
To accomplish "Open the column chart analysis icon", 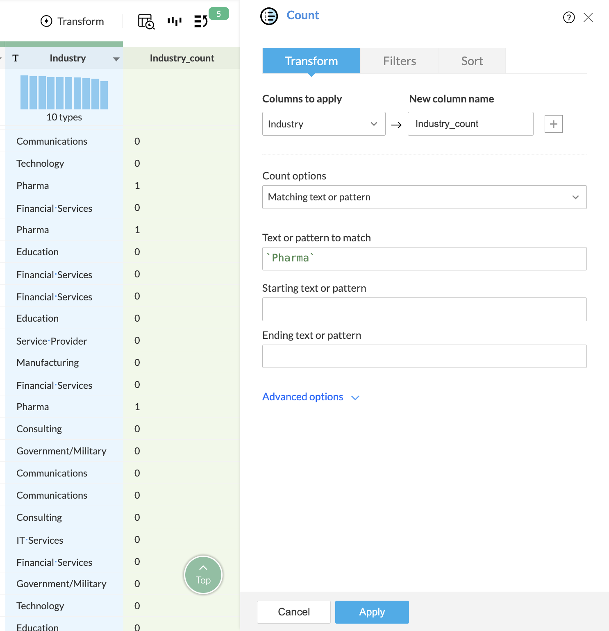I will pos(174,21).
